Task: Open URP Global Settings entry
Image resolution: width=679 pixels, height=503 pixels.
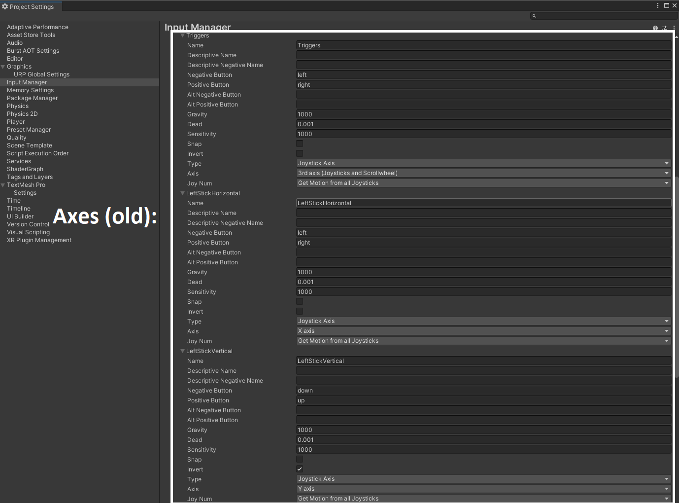Action: 41,74
